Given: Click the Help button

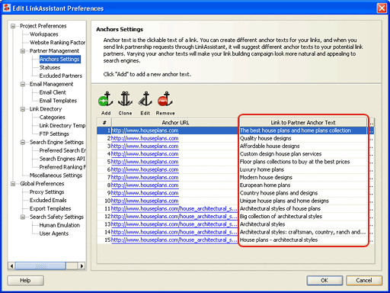Looking at the screenshot, I should tap(25, 281).
